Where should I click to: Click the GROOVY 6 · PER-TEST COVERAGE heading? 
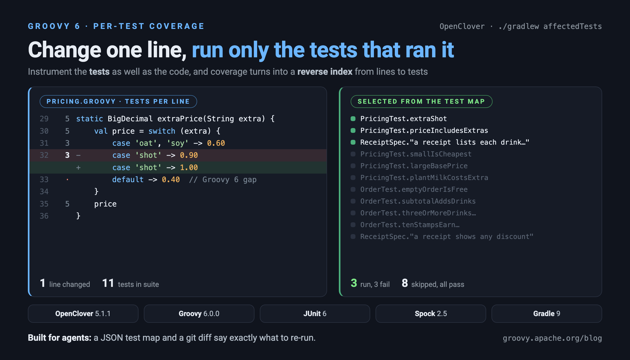point(116,26)
